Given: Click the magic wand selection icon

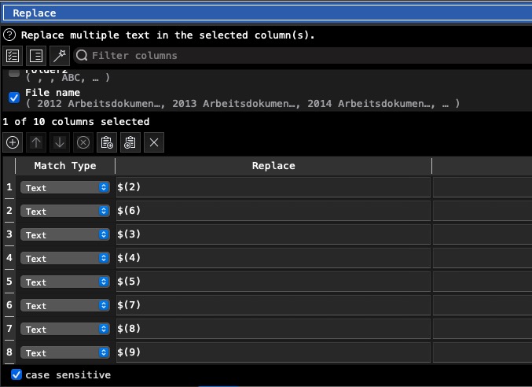Looking at the screenshot, I should click(59, 56).
